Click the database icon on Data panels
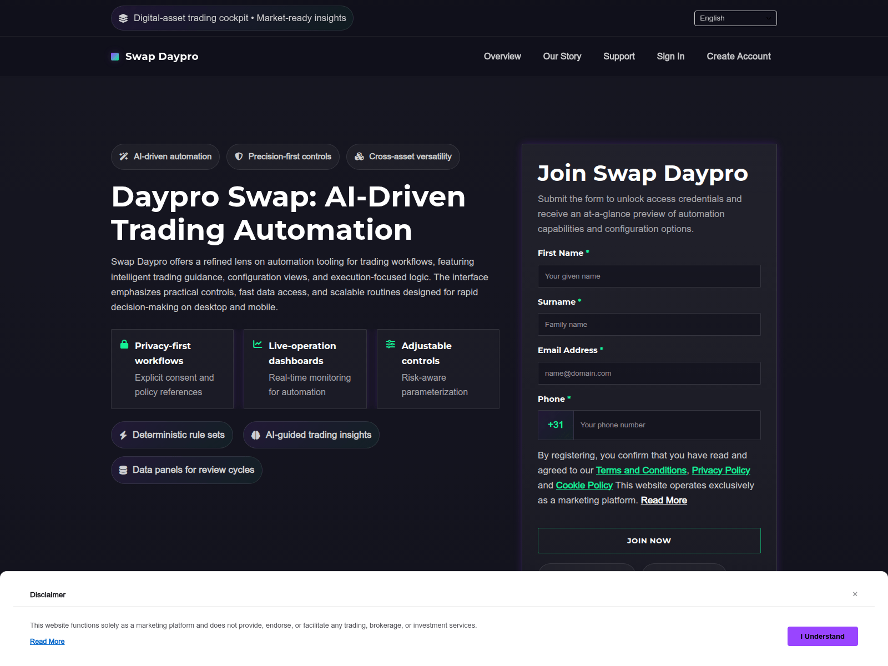 pos(123,470)
